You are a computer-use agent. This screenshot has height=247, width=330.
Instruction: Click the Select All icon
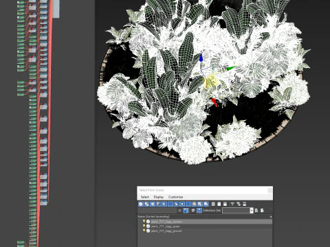[x=213, y=204]
